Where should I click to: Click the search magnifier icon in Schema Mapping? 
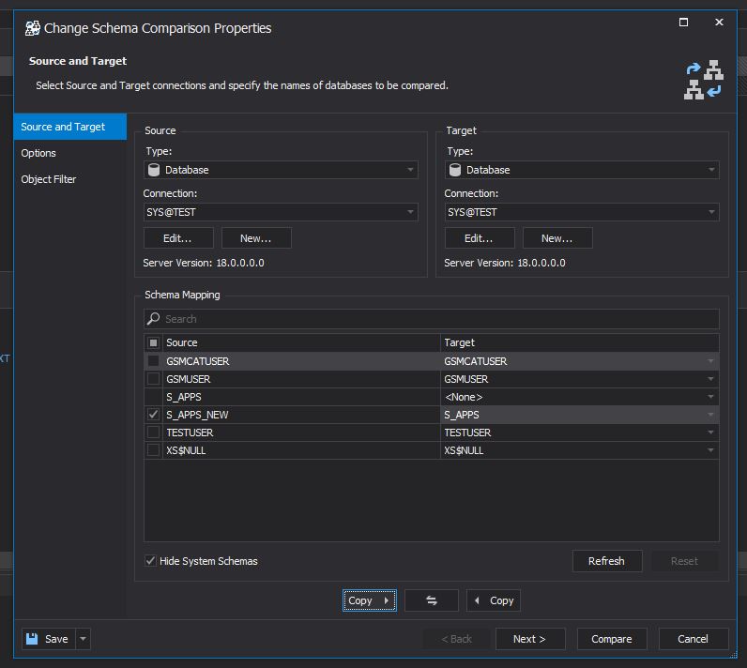click(155, 319)
